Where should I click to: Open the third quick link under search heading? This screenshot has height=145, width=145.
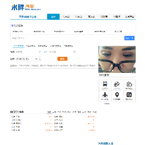[59, 31]
